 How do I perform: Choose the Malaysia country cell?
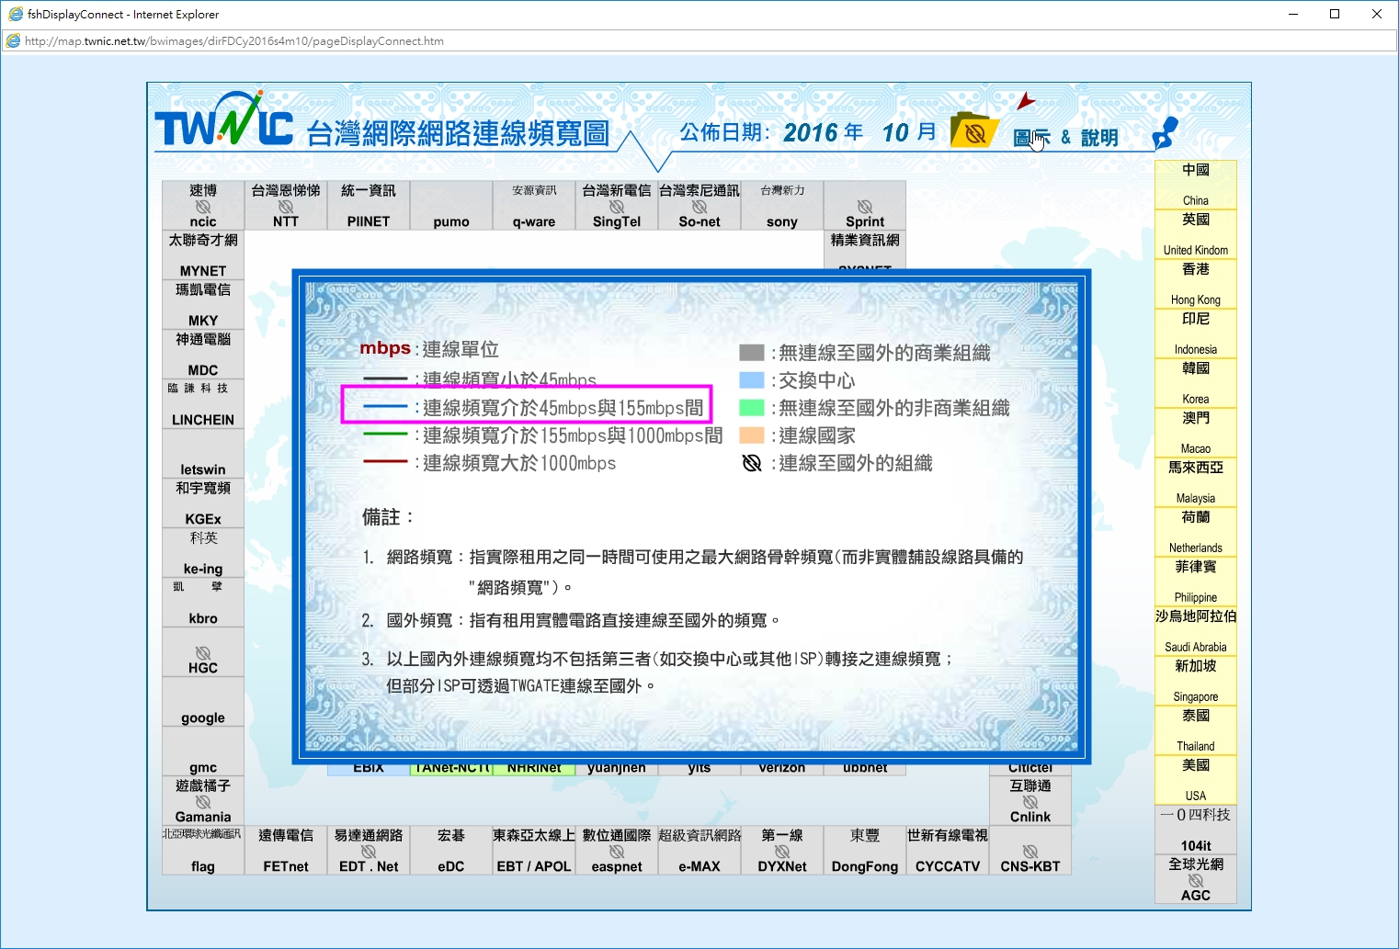[1196, 482]
